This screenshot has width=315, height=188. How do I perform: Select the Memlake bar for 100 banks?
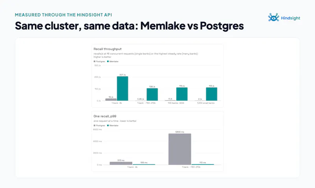pos(182,94)
